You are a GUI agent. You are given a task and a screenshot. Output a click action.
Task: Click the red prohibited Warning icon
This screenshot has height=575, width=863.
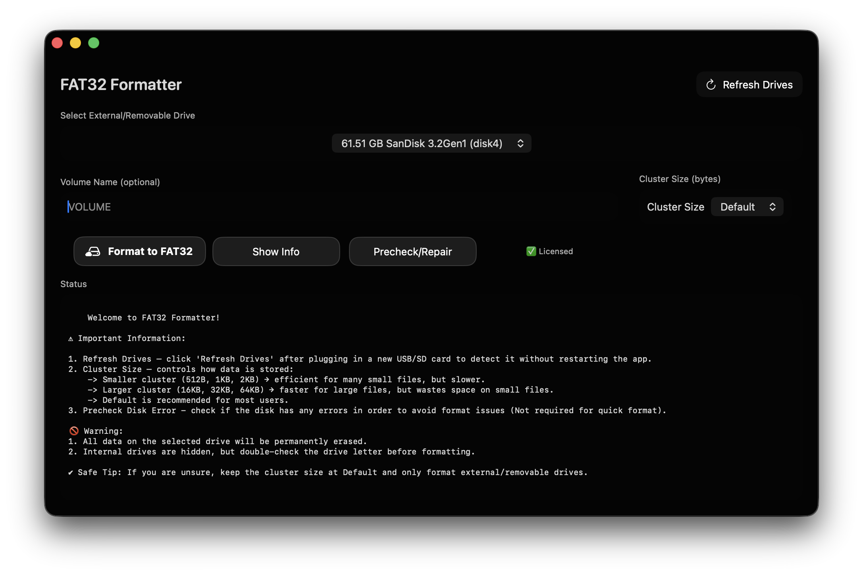[x=74, y=431]
